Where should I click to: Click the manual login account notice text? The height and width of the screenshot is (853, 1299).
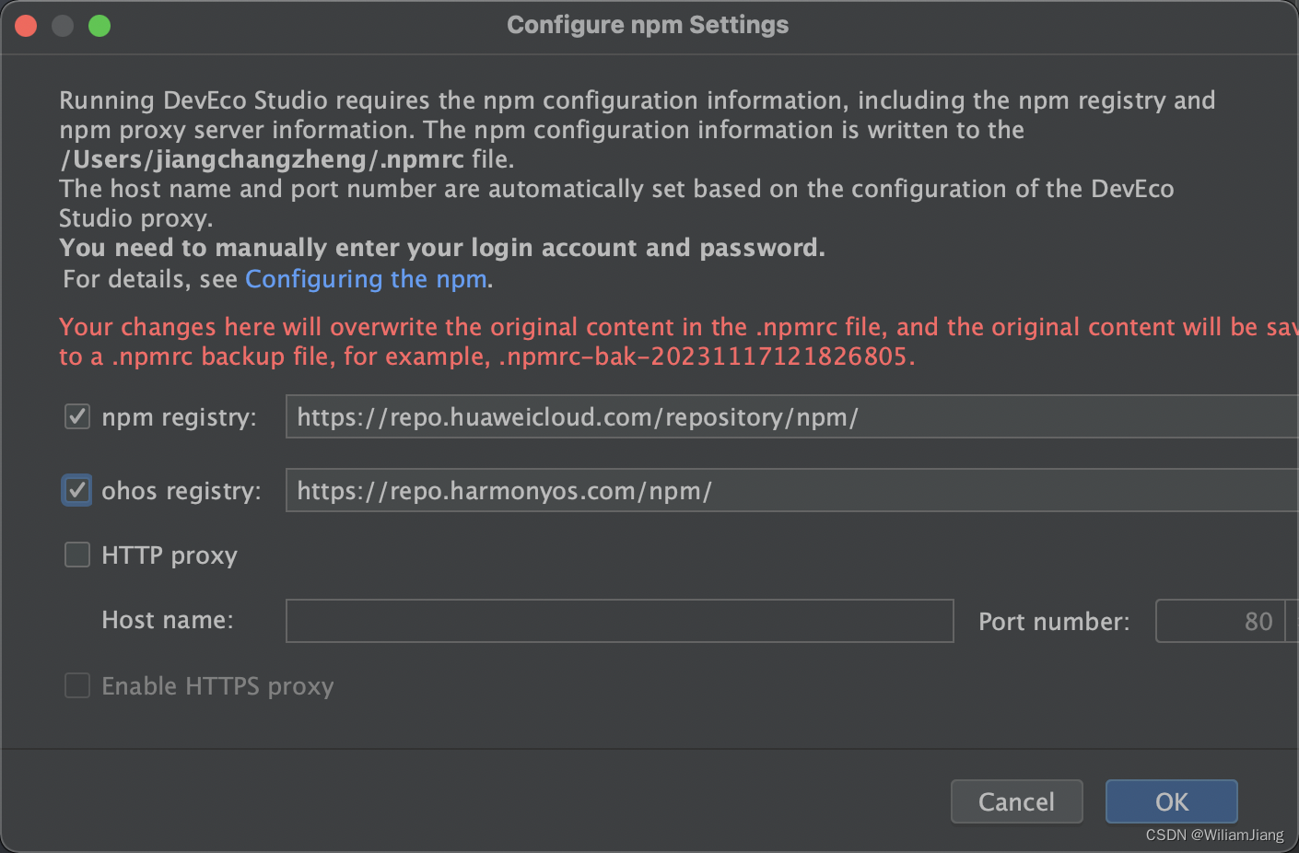442,248
